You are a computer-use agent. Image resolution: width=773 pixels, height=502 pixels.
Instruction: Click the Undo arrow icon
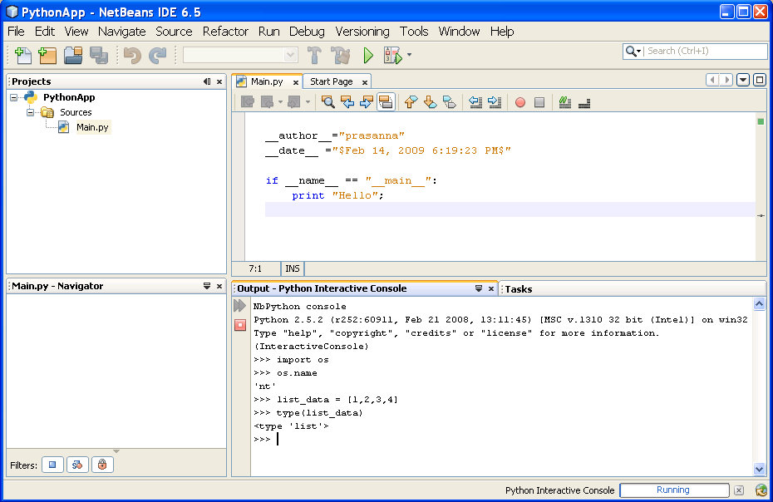pyautogui.click(x=132, y=55)
